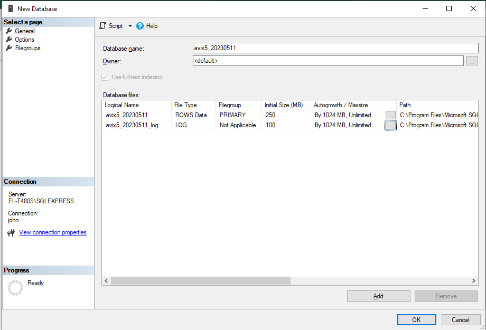Click the Database name input field
Viewport: 486px width, 330px height.
(328, 48)
